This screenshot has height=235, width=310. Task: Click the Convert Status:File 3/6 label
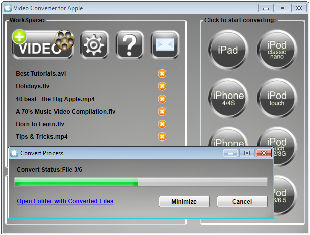[49, 170]
